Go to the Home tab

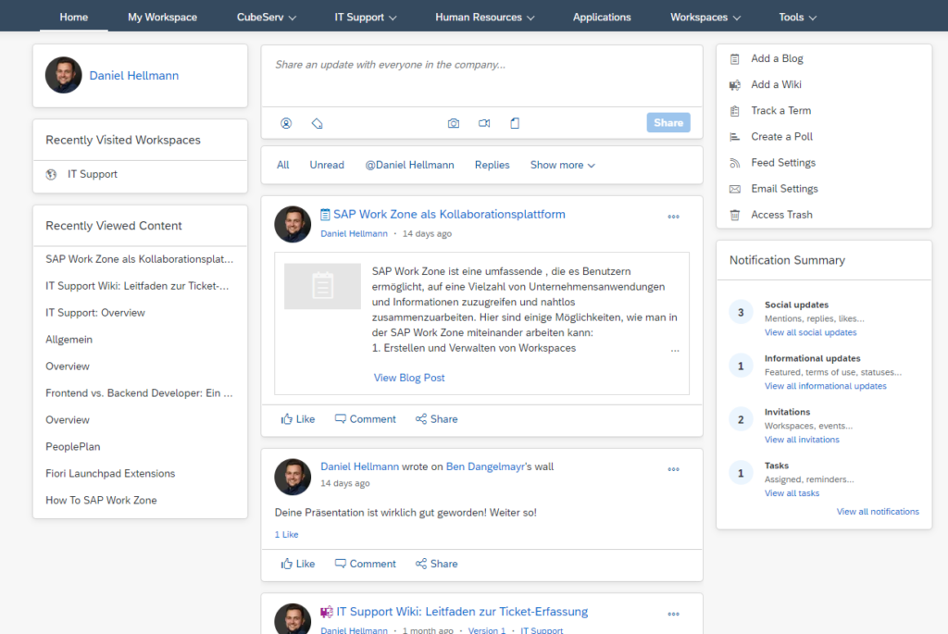click(74, 17)
